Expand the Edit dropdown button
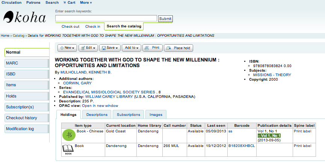The width and height of the screenshot is (325, 168). [89, 48]
